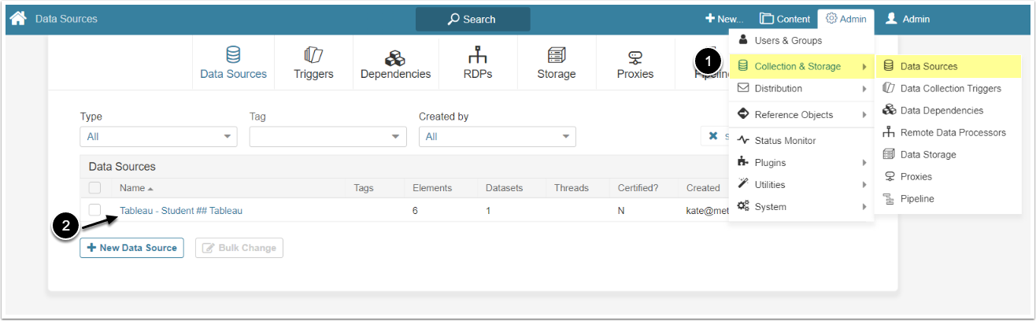This screenshot has width=1036, height=321.
Task: Open Users & Groups menu entry
Action: click(787, 41)
